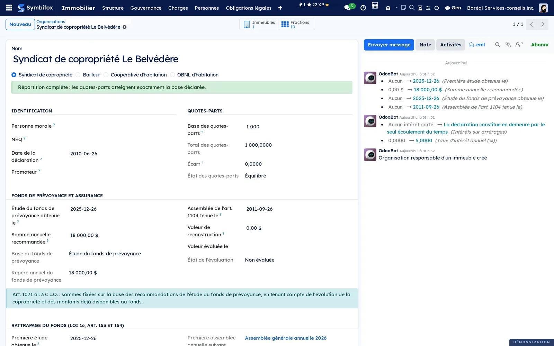This screenshot has width=554, height=346.
Task: Open the Organisations breadcrumb link
Action: (51, 21)
